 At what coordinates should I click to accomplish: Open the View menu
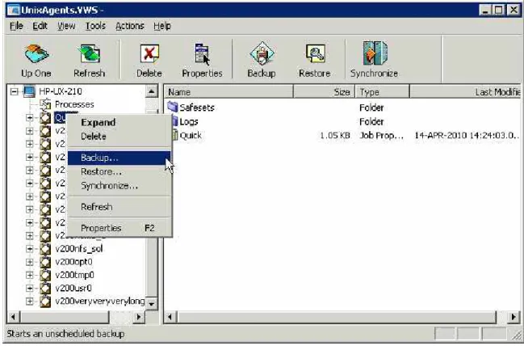coord(66,26)
